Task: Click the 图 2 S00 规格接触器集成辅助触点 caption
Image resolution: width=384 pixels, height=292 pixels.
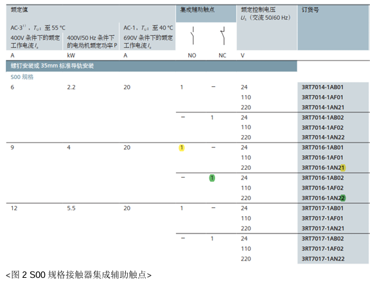Action: [x=78, y=275]
